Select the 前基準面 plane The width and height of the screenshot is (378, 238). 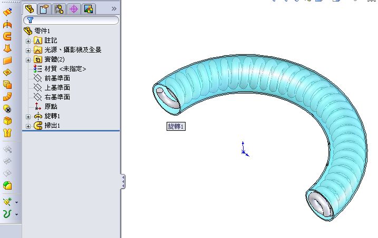(57, 78)
